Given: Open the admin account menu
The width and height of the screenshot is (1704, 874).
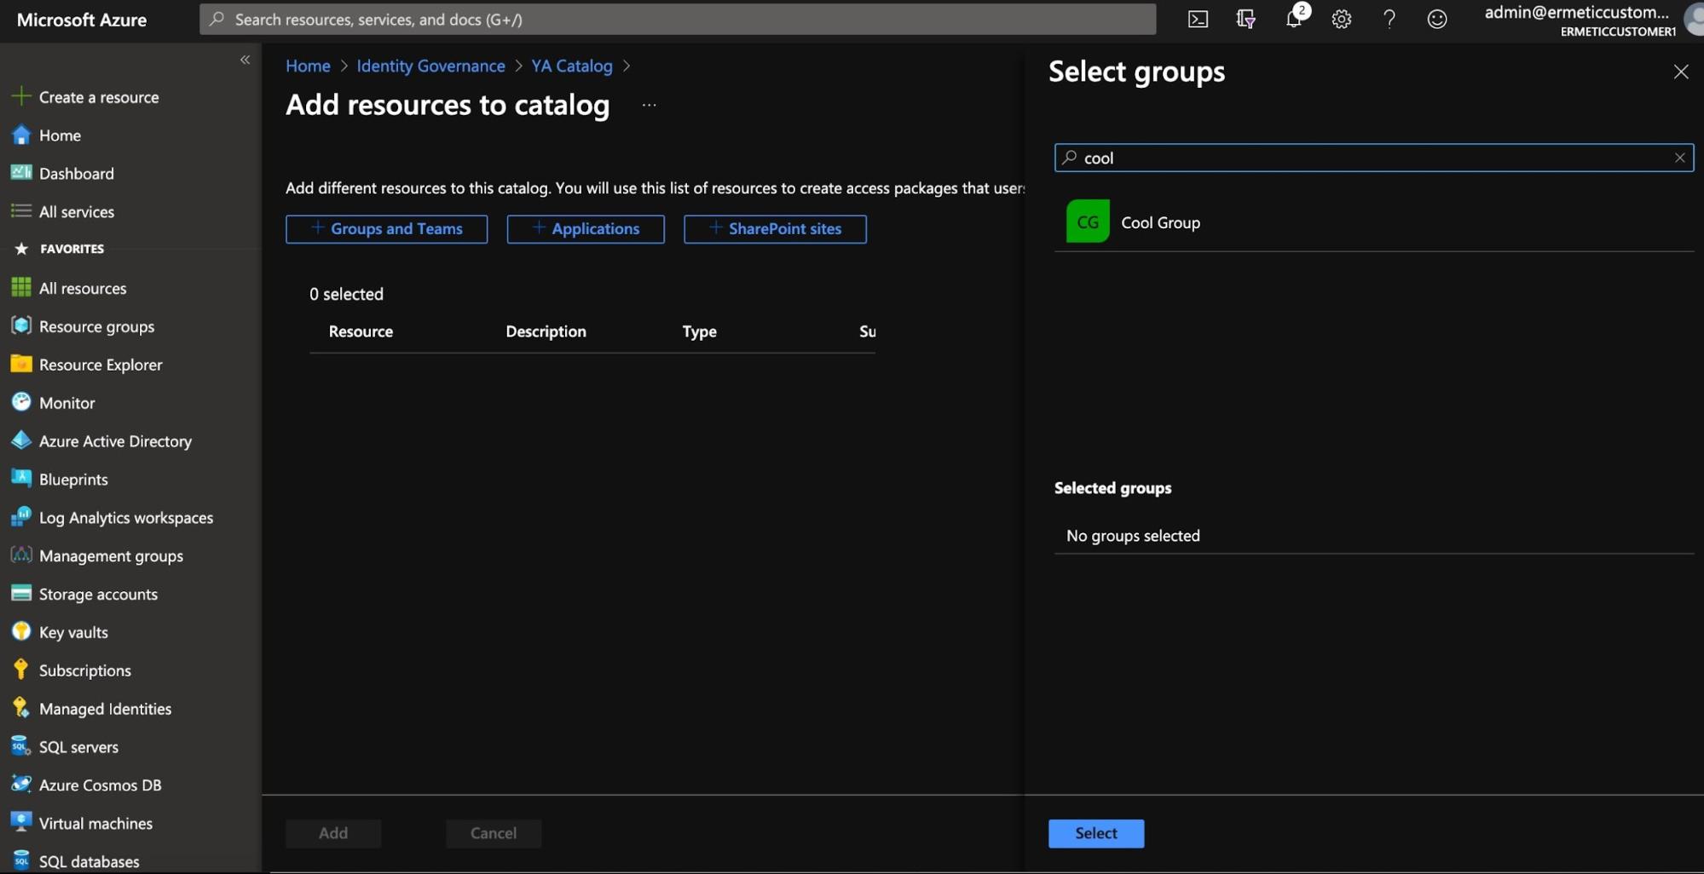Looking at the screenshot, I should pyautogui.click(x=1591, y=20).
